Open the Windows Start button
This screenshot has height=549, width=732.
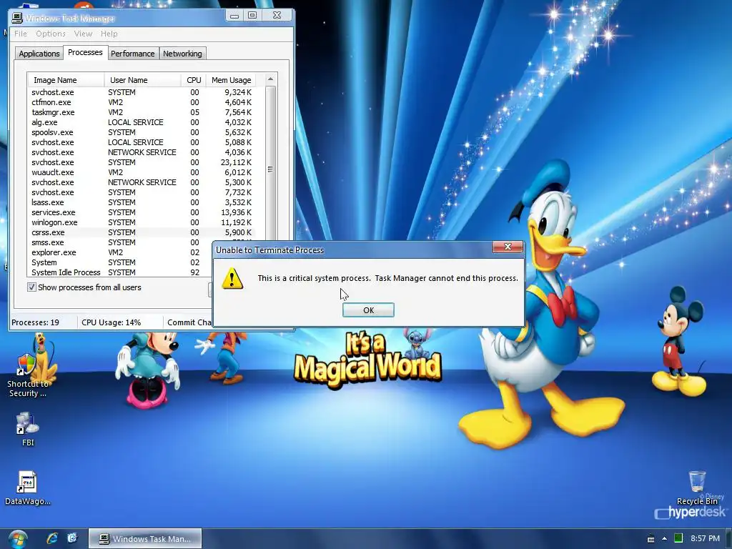tap(18, 539)
